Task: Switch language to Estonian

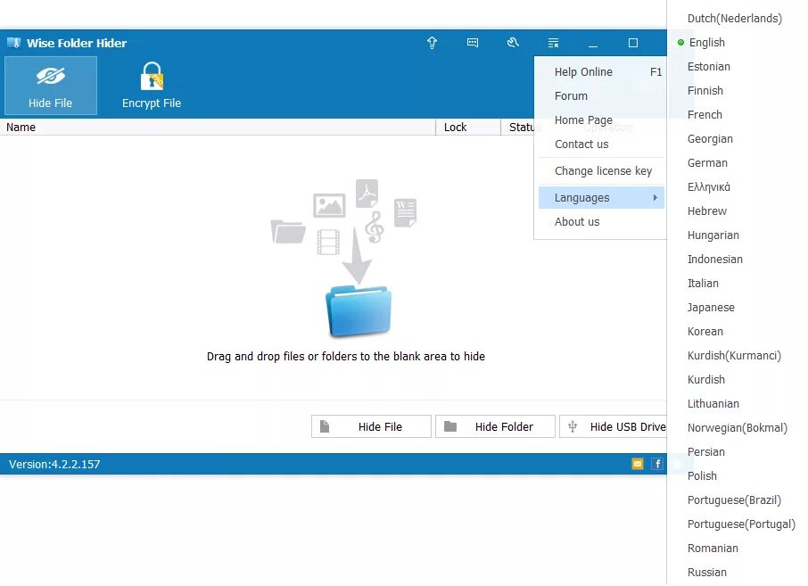Action: tap(708, 67)
